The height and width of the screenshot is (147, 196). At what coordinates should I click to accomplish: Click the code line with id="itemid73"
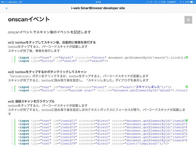[103, 127]
